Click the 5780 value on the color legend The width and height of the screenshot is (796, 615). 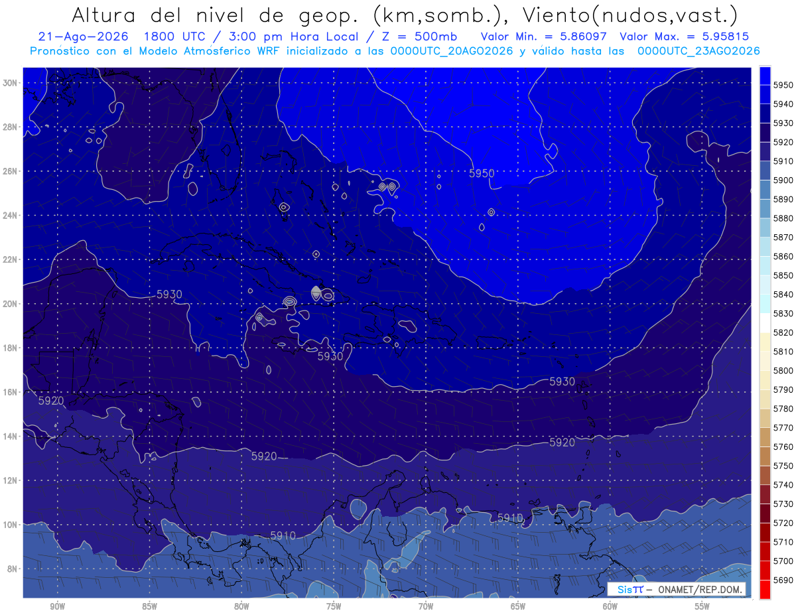point(783,409)
